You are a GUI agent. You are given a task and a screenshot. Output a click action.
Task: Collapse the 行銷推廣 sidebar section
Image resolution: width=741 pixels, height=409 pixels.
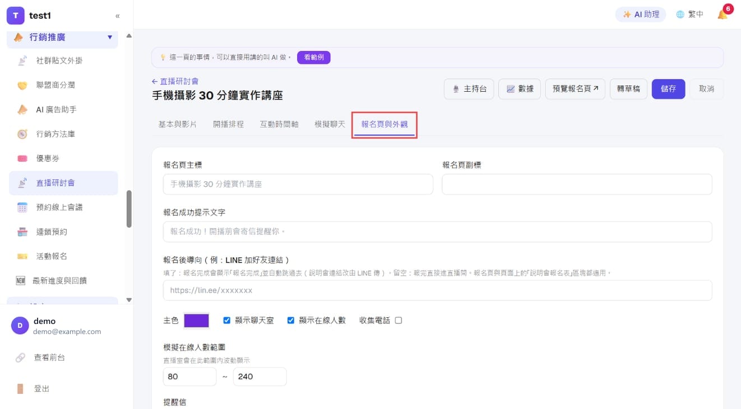[x=63, y=37]
